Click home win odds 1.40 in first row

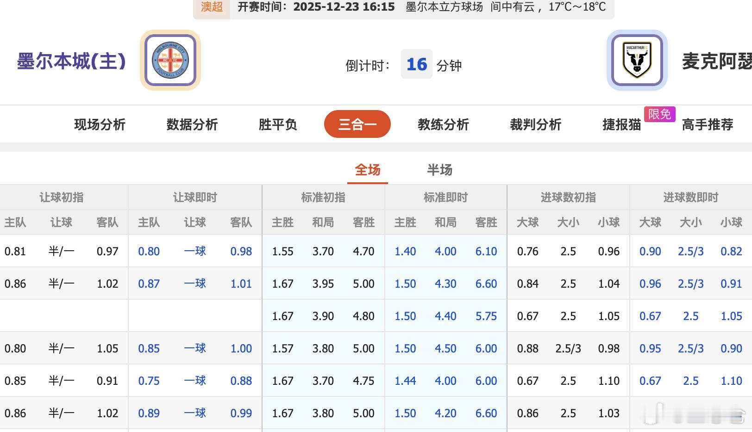point(405,251)
